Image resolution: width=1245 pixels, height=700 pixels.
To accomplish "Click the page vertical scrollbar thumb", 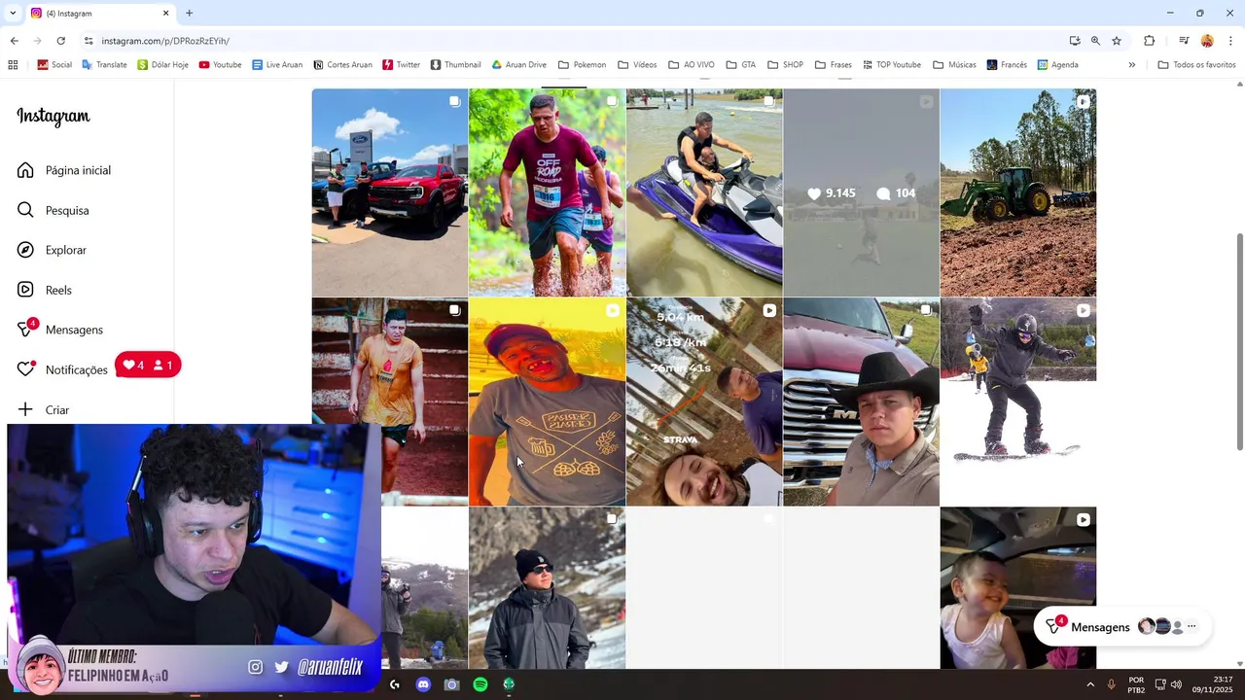I will (1239, 341).
